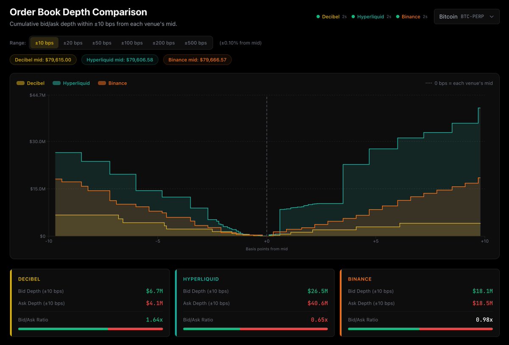This screenshot has width=509, height=345.
Task: Toggle the Binance series in chart legend
Action: coord(112,83)
